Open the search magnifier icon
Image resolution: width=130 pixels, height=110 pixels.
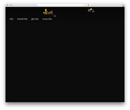coord(55,16)
